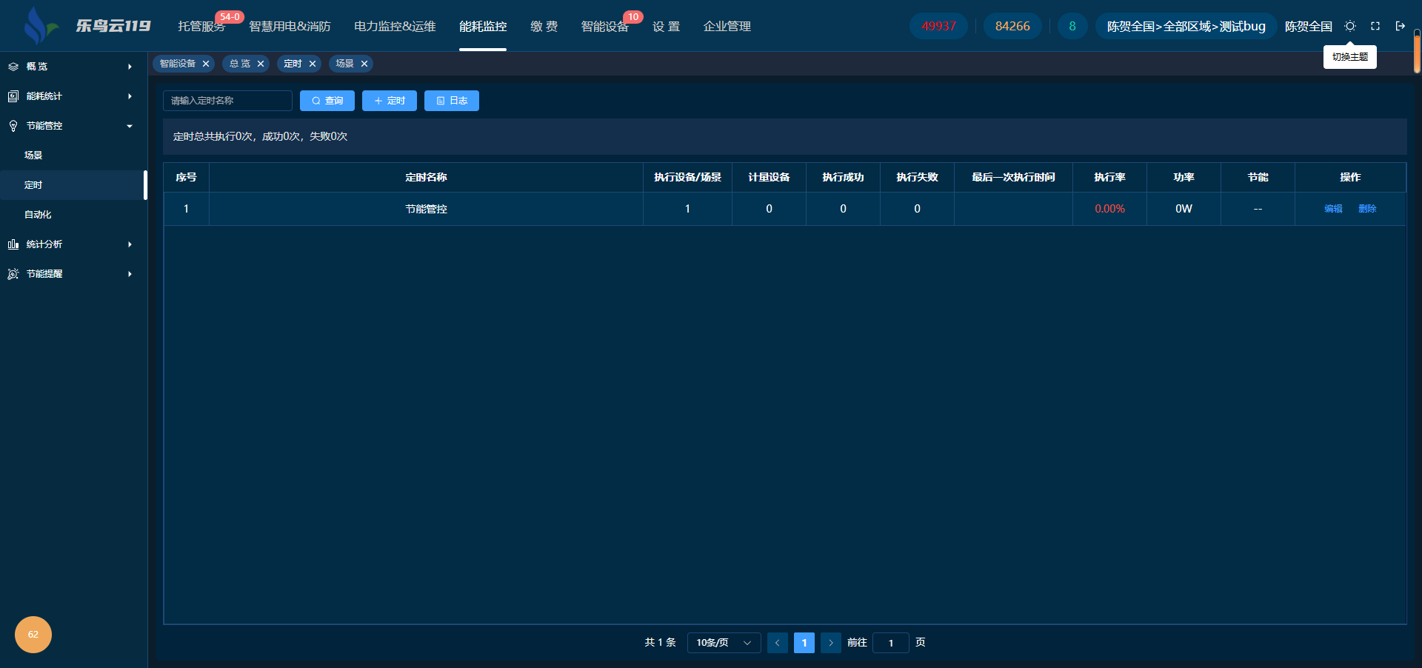Open the 10条/页 page size dropdown

(x=724, y=643)
